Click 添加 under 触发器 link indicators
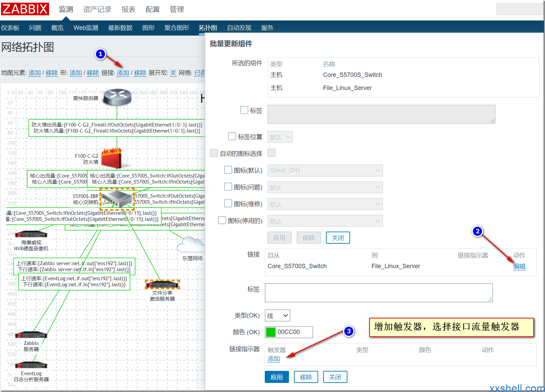545x392 pixels. click(274, 359)
